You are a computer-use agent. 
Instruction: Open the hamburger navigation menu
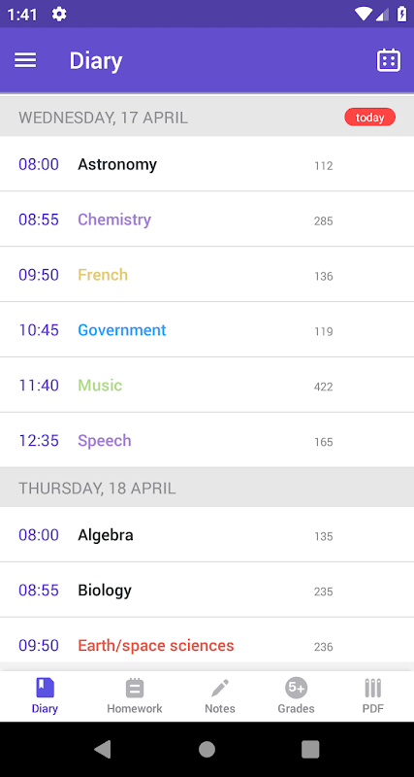click(x=25, y=60)
